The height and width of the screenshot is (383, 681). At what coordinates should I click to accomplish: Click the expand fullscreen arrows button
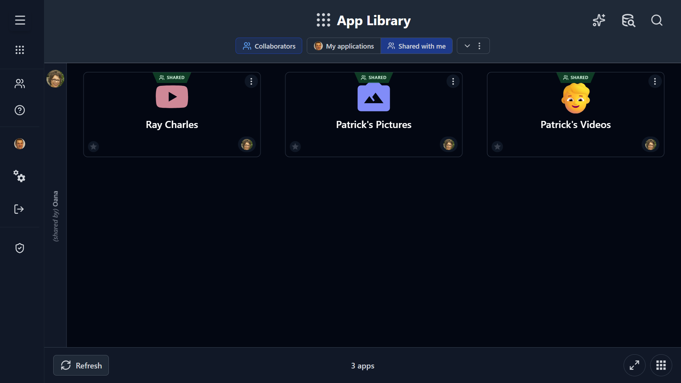click(634, 365)
